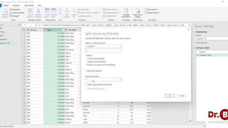Screen dimensions: 228x128
Task: Switch to the Transform ribbon tab
Action: (16, 5)
